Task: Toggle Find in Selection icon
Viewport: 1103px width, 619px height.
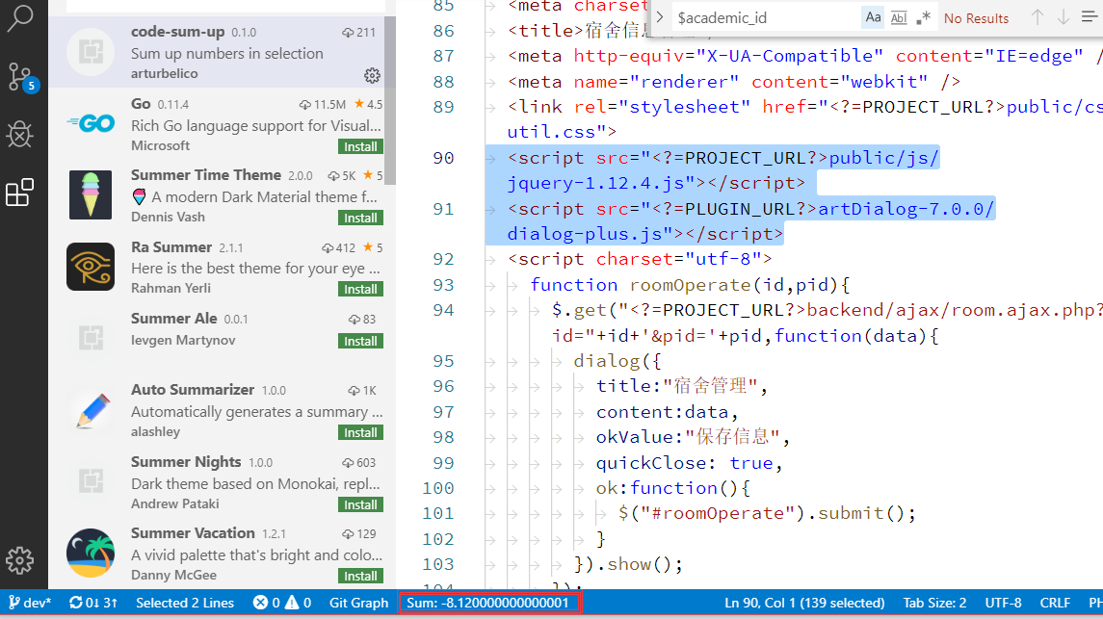Action: tap(1090, 17)
